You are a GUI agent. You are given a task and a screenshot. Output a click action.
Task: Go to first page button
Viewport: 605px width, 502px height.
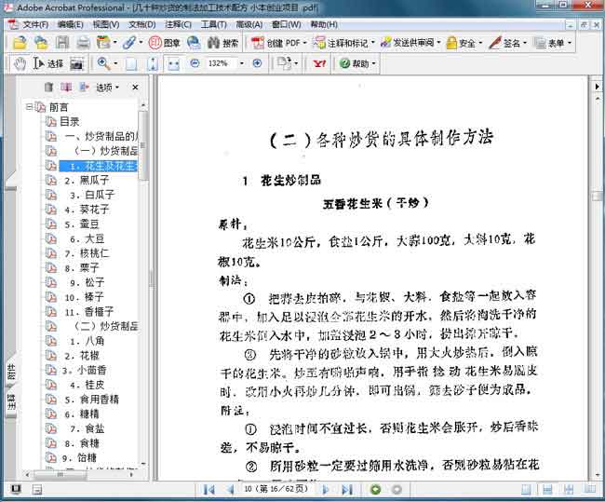point(208,490)
